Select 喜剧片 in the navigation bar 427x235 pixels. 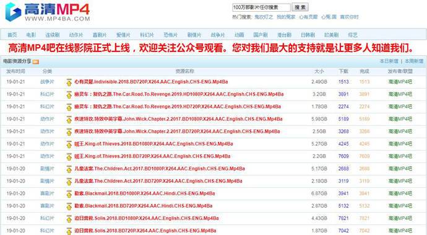point(100,35)
